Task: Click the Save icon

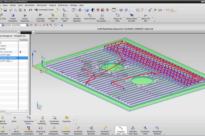Action: [x=5, y=10]
